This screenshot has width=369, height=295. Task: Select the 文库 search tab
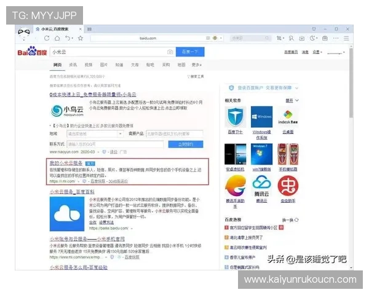point(135,65)
